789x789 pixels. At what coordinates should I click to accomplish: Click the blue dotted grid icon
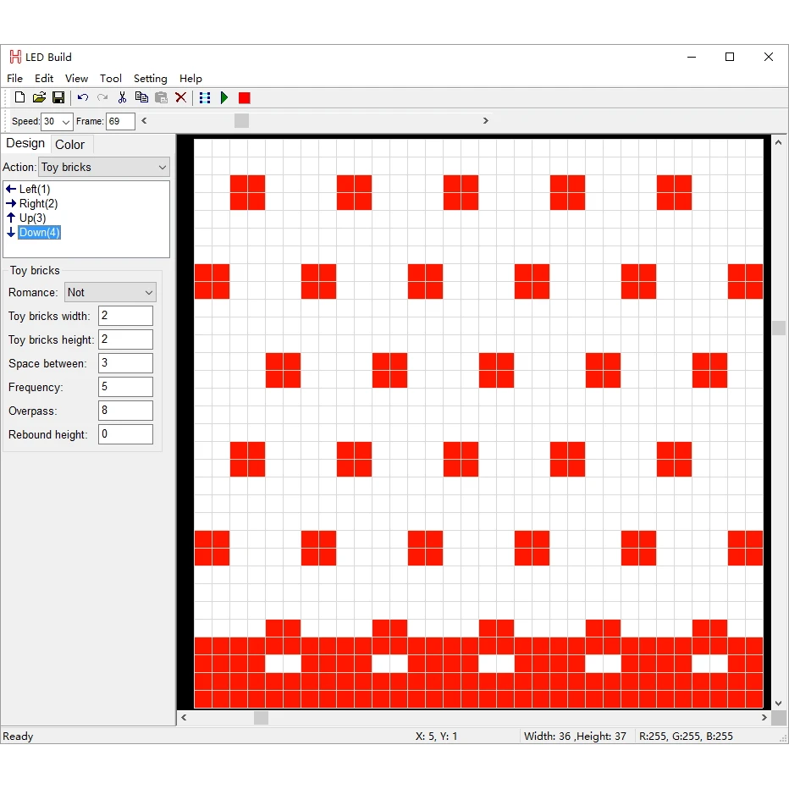point(205,97)
